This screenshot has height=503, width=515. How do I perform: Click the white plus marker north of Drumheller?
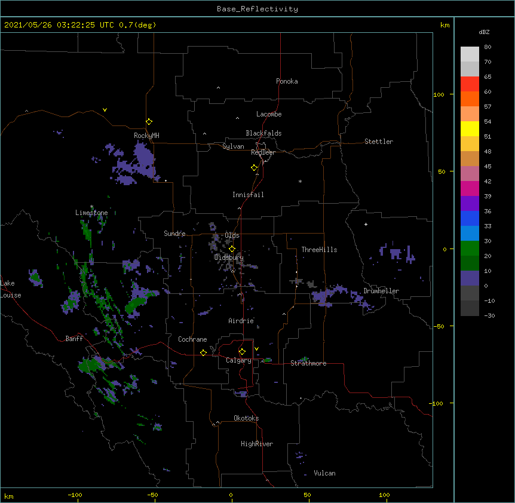pos(366,224)
